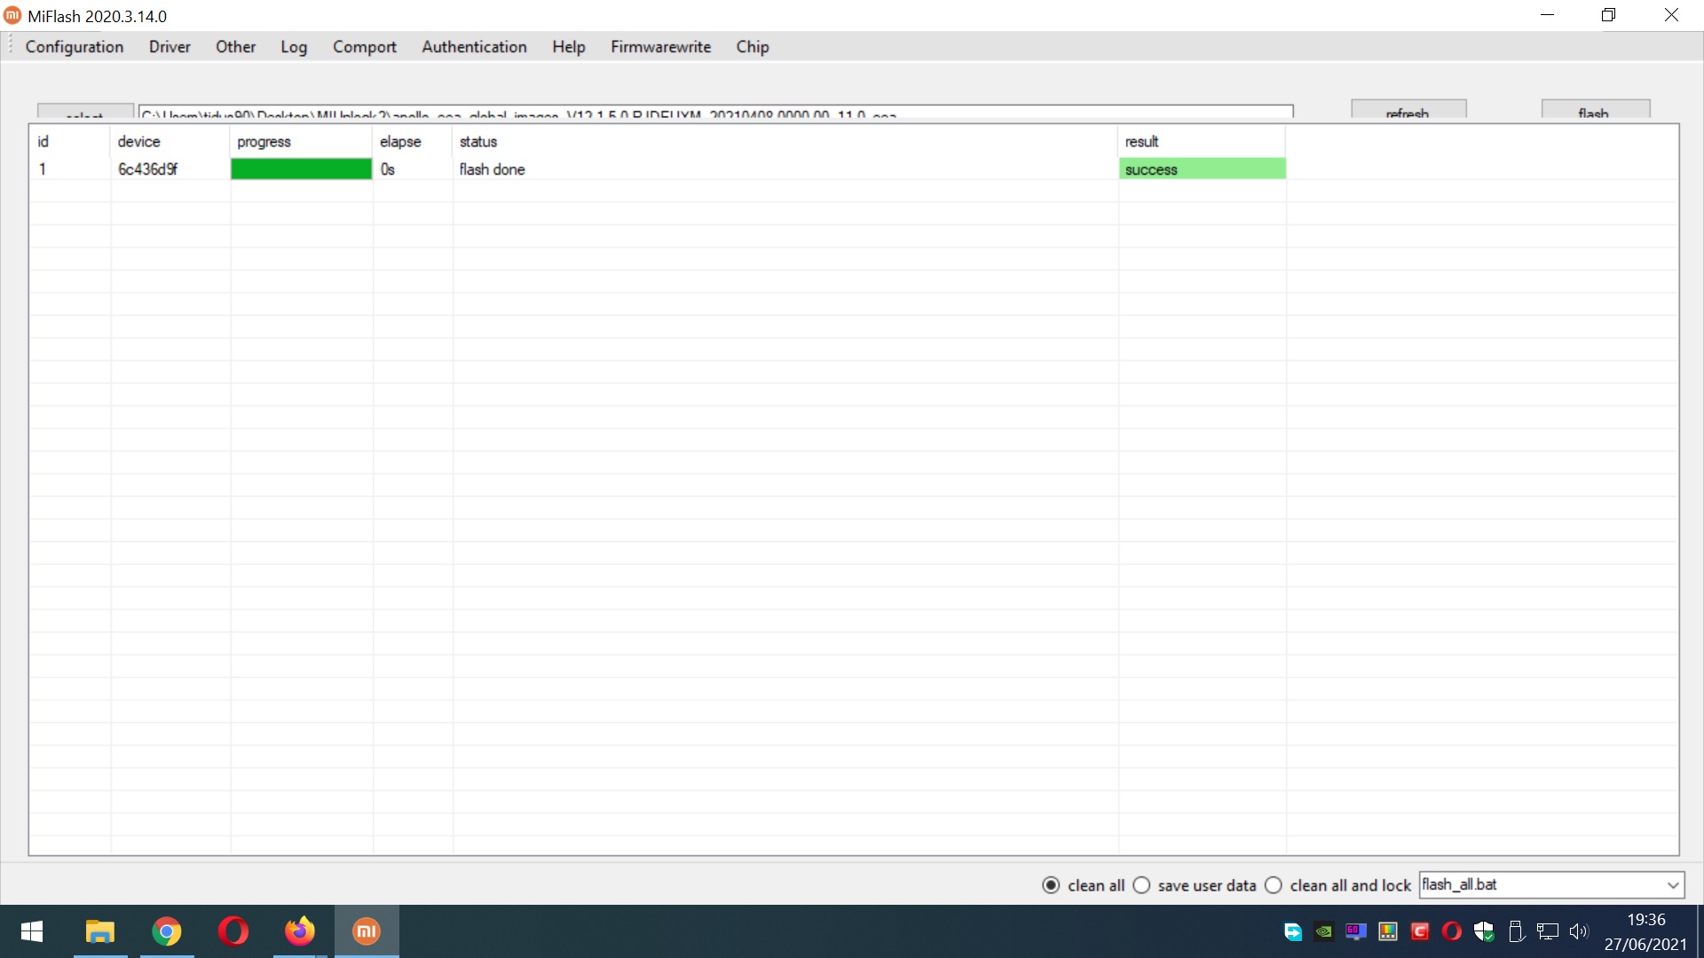Open the clock and date 19:36
The image size is (1704, 958).
tap(1645, 931)
